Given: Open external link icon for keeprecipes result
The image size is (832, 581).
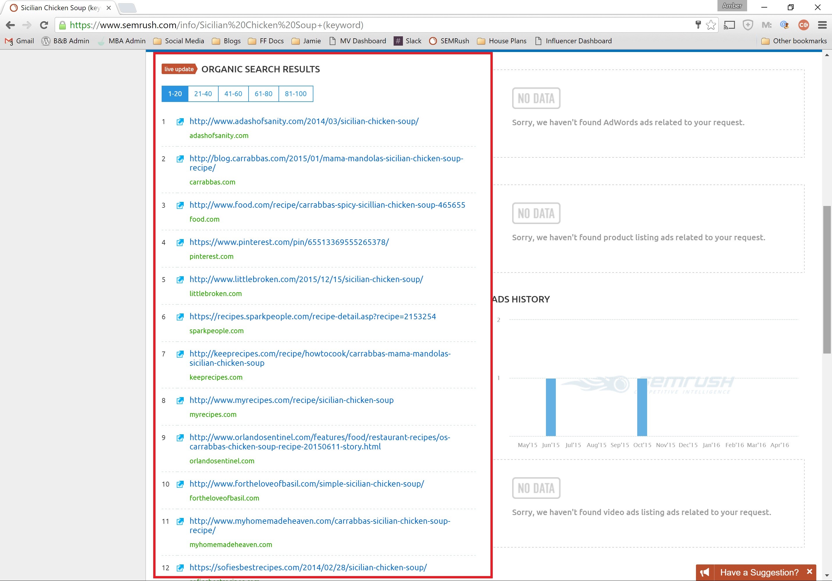Looking at the screenshot, I should pos(180,354).
